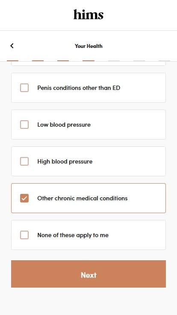Image resolution: width=177 pixels, height=315 pixels.
Task: Check None of these apply to me
Action: pos(24,235)
